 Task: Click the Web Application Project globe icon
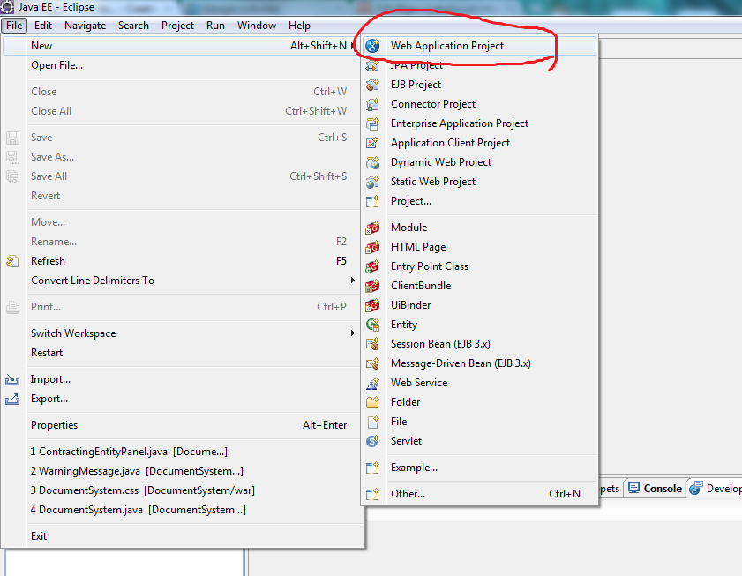[372, 46]
